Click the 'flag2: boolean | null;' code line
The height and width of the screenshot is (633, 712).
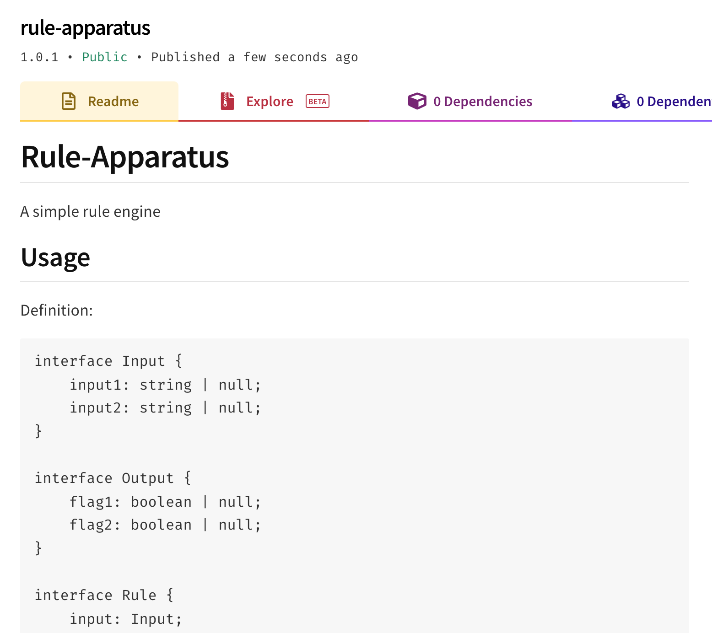tap(165, 525)
